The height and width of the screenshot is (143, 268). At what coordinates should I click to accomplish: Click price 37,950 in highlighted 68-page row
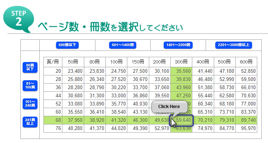[73, 120]
